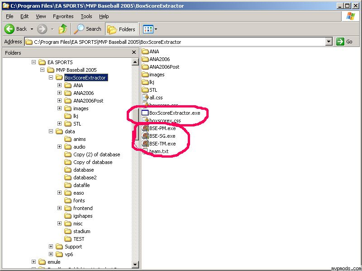Select ANA2006 folder in file list

[x=156, y=59]
